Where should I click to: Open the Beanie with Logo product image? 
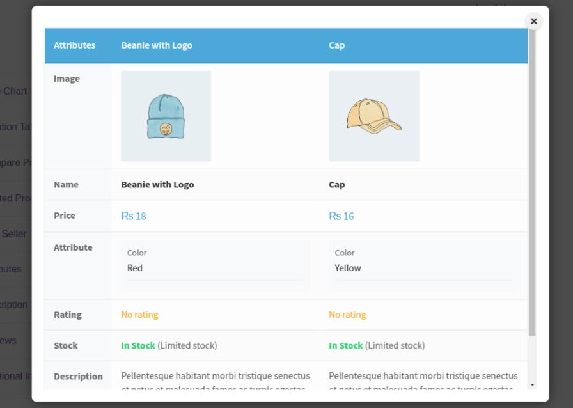[166, 116]
